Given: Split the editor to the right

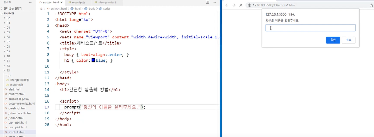Looking at the screenshot, I should tap(207, 2).
